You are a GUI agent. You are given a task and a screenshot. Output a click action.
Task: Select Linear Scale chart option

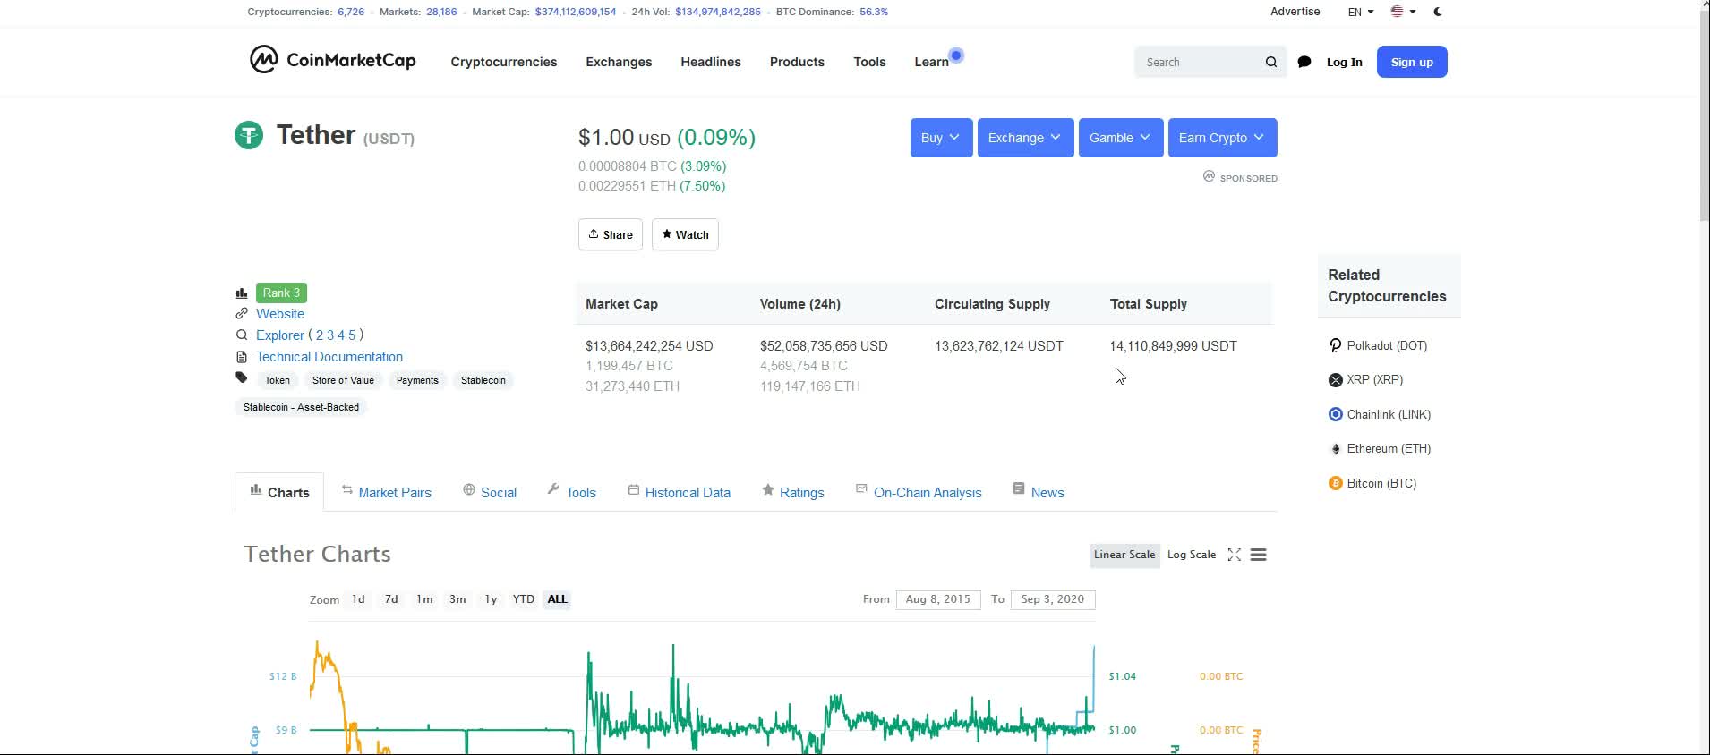pos(1124,555)
